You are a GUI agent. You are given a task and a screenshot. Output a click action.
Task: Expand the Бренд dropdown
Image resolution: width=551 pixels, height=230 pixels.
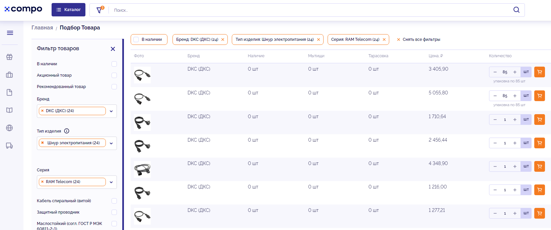[x=111, y=111]
